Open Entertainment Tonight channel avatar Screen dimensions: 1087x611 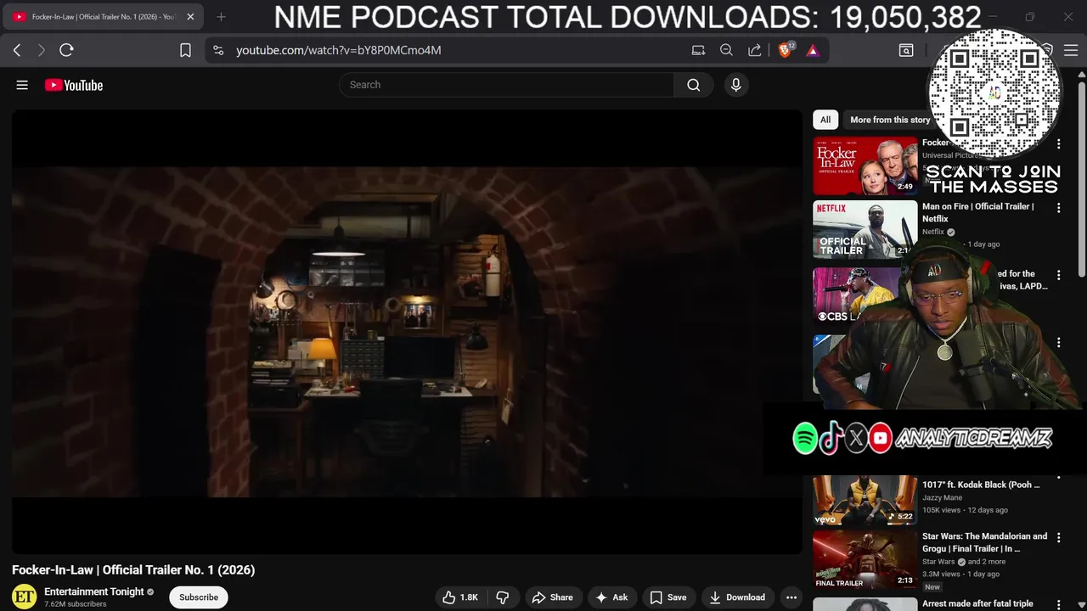pos(25,597)
